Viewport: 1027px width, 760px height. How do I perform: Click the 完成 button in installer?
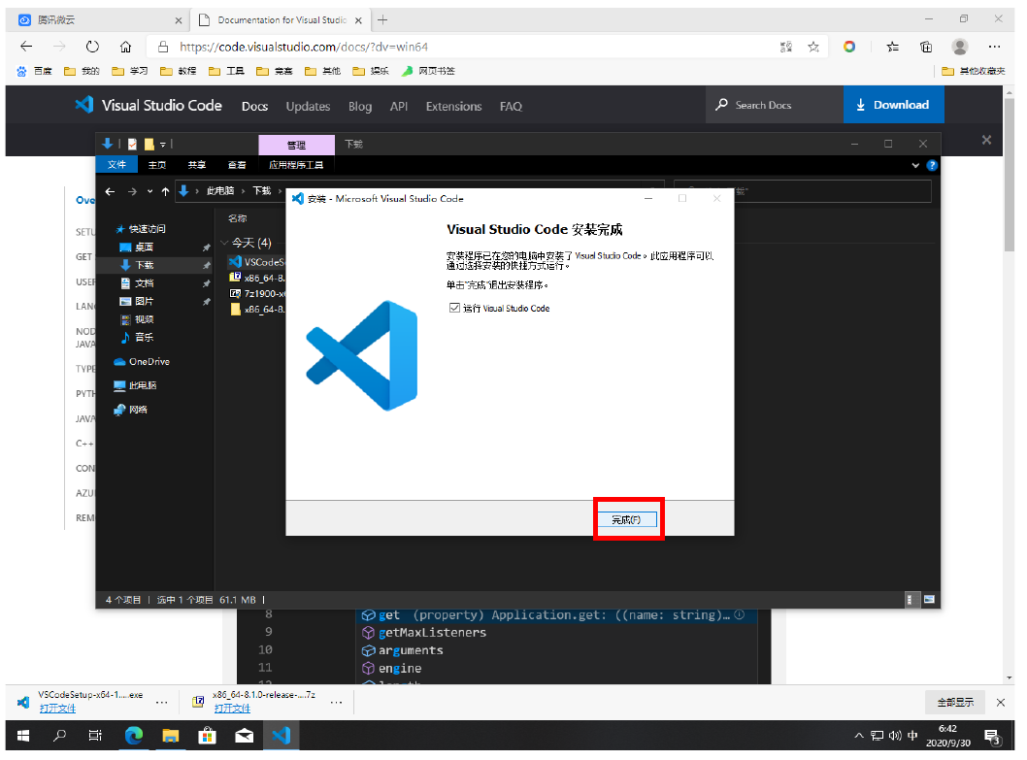[626, 520]
